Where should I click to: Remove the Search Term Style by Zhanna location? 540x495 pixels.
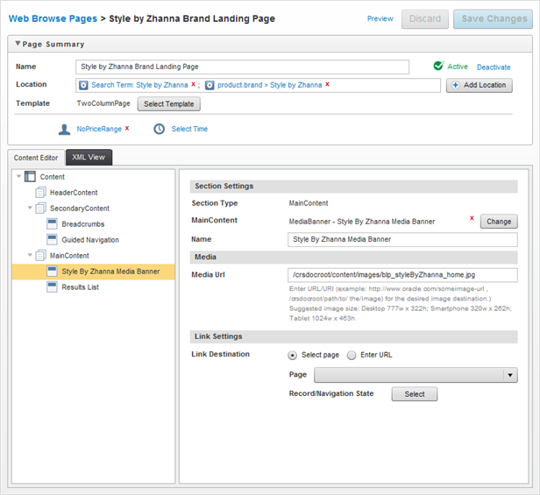click(193, 84)
